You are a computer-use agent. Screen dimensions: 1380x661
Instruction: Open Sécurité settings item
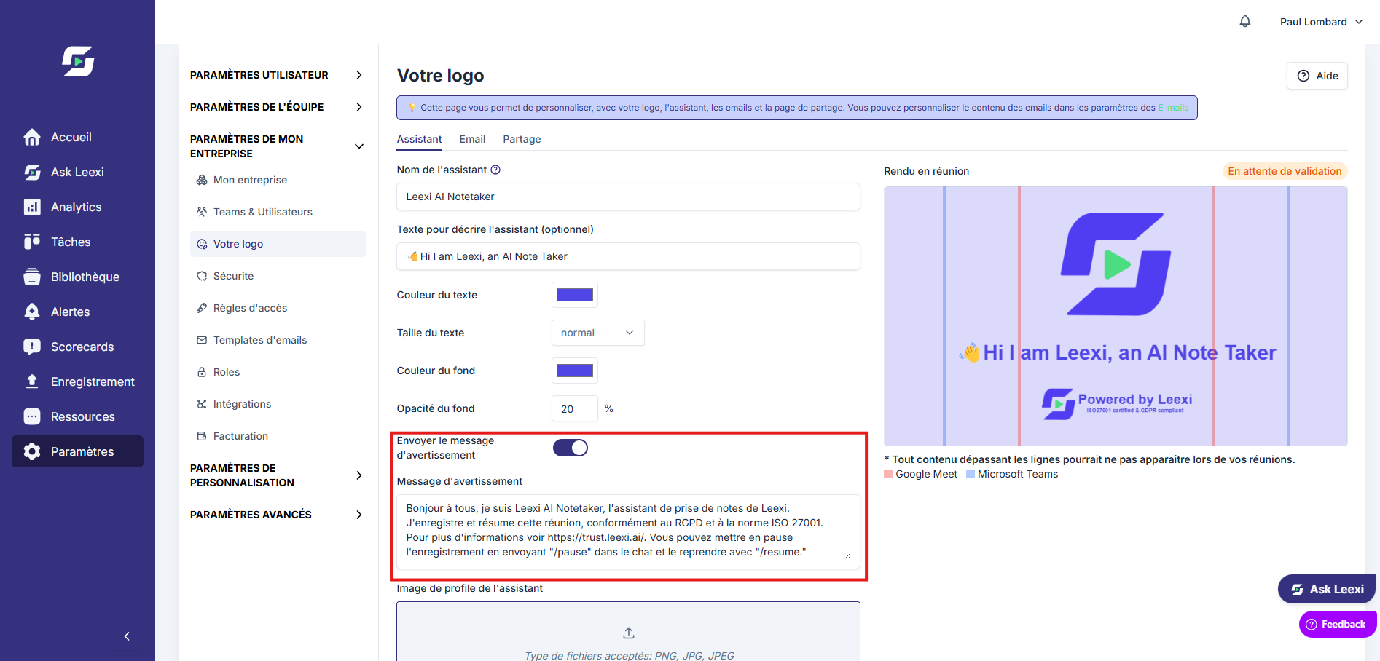[278, 276]
